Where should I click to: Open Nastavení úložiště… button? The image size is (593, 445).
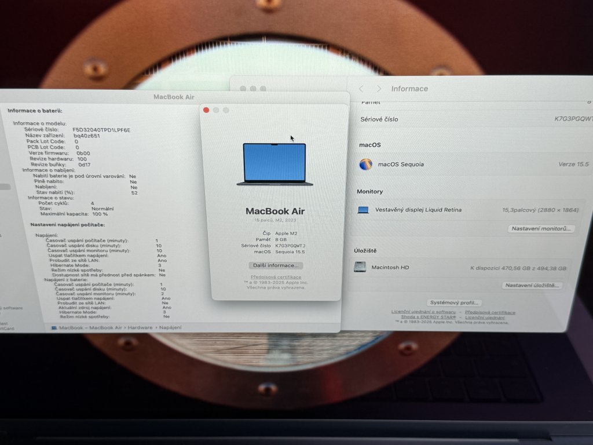(x=532, y=285)
